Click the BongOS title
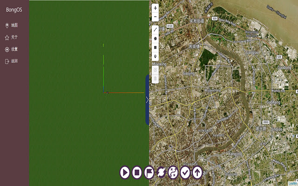Viewport: 298px width, 186px height. pos(14,10)
